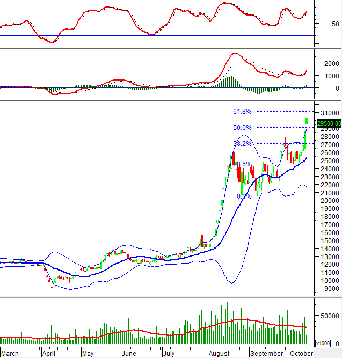Select the June time axis label

[x=128, y=354]
